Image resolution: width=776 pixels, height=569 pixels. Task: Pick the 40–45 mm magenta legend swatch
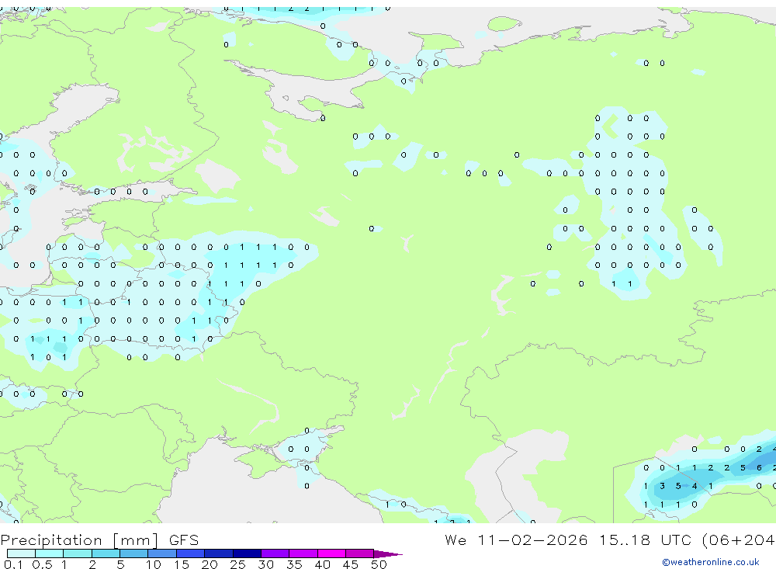coord(331,553)
